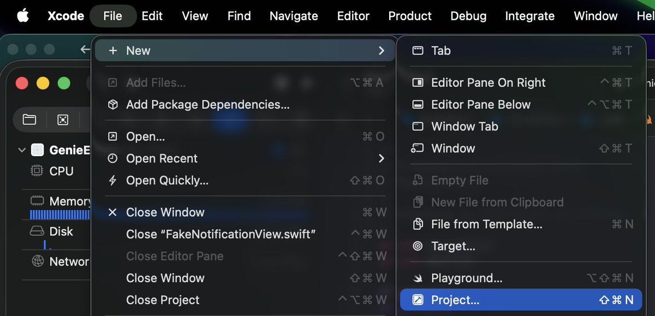This screenshot has height=316, width=655.
Task: Choose Target... in New submenu
Action: tap(521, 246)
